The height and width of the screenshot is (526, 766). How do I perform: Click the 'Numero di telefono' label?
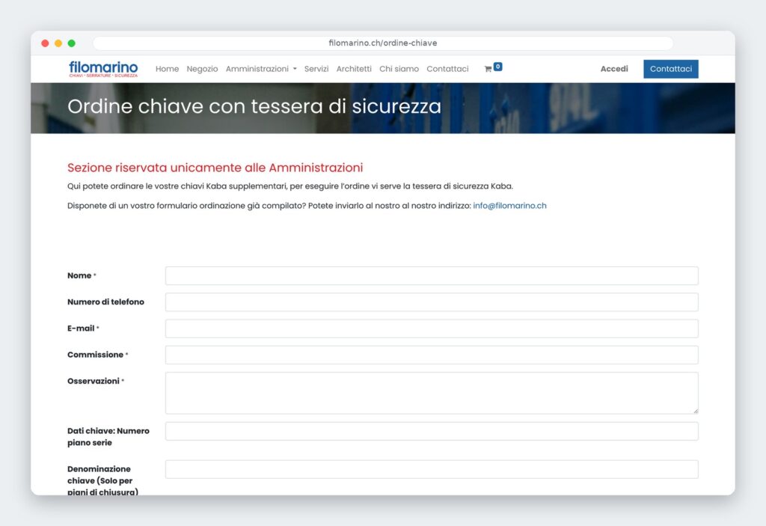click(105, 302)
